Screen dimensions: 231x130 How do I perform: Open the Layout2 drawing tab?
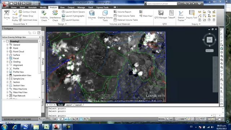click(x=78, y=105)
